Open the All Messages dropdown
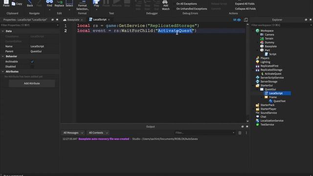Screen dimensions: 313x176 (73, 132)
